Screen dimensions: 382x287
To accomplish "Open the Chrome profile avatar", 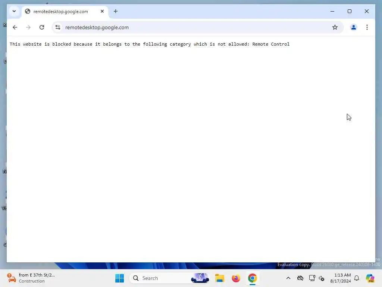I will tap(354, 27).
